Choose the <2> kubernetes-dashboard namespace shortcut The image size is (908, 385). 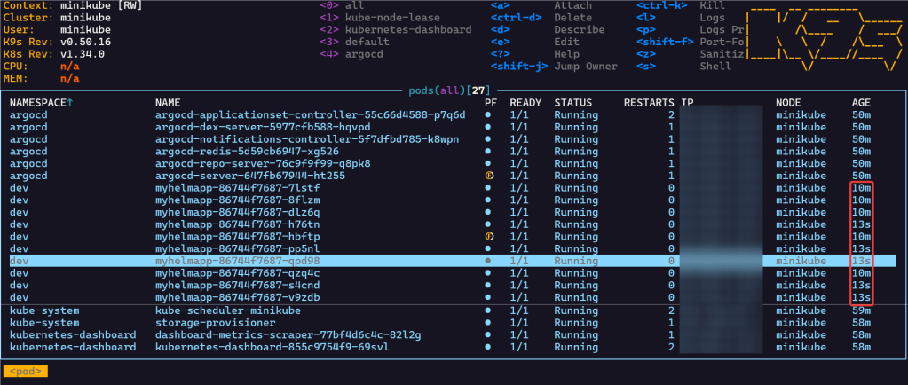[407, 29]
